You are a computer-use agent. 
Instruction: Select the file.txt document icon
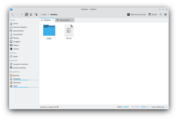[69, 30]
